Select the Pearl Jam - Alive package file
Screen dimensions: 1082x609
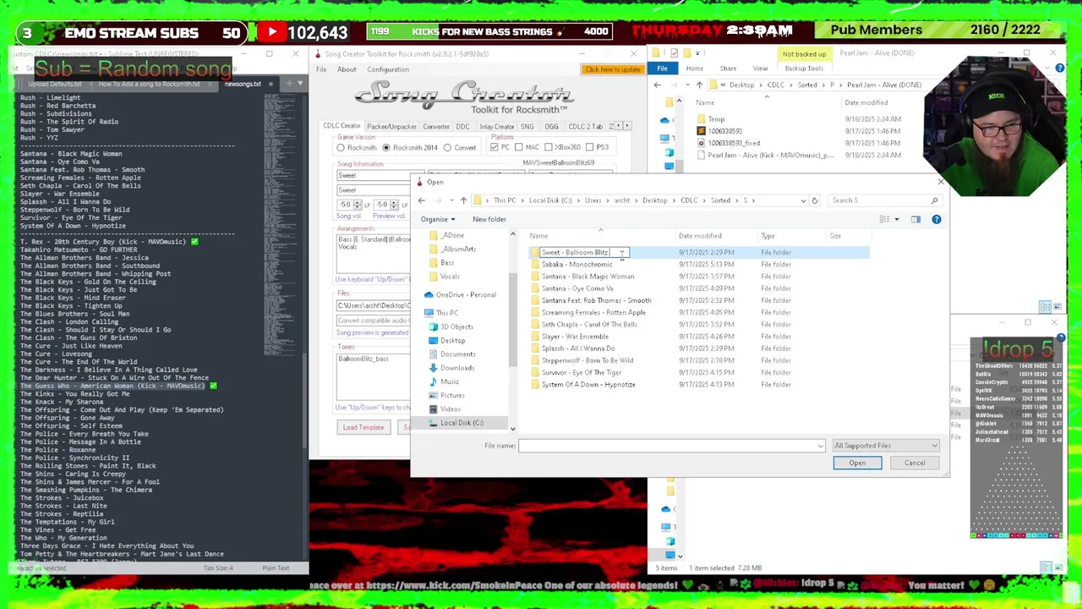[x=770, y=156]
